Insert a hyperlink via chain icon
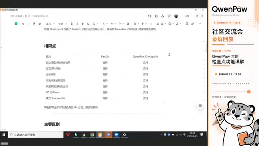The height and width of the screenshot is (146, 259). click(193, 24)
